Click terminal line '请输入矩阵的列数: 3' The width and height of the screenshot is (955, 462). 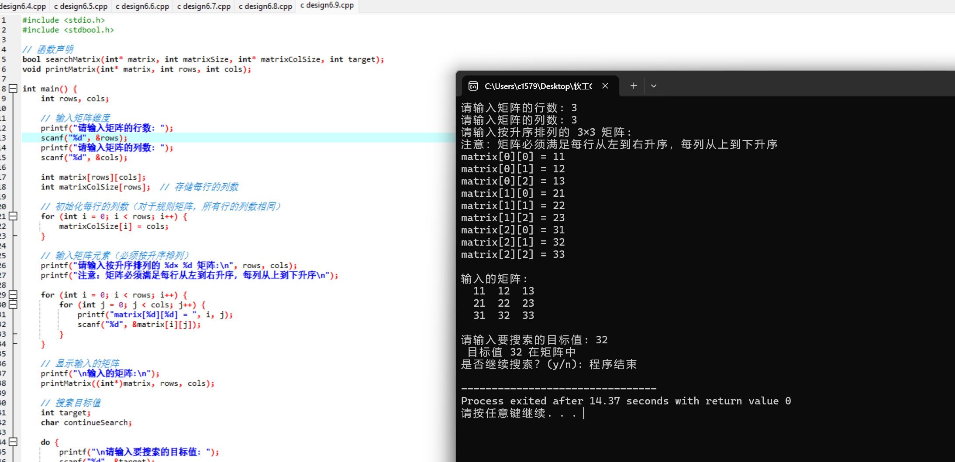[x=519, y=120]
